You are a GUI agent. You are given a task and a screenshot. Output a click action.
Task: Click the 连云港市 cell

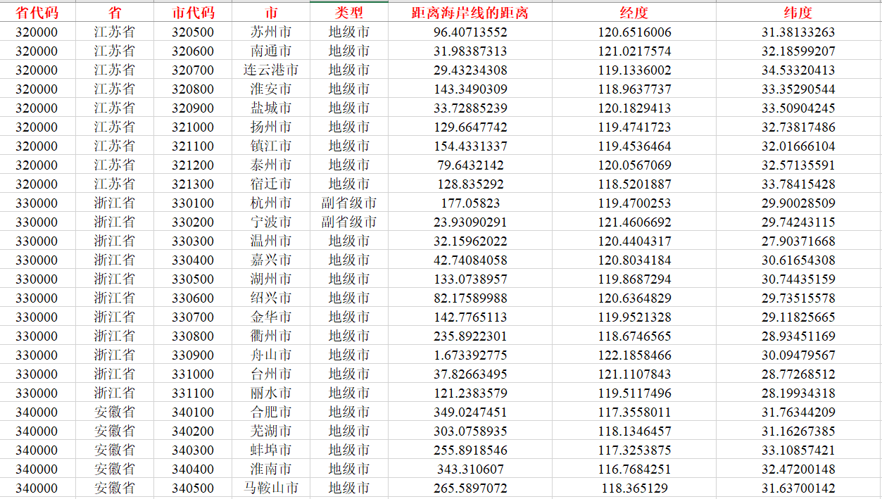tap(271, 70)
